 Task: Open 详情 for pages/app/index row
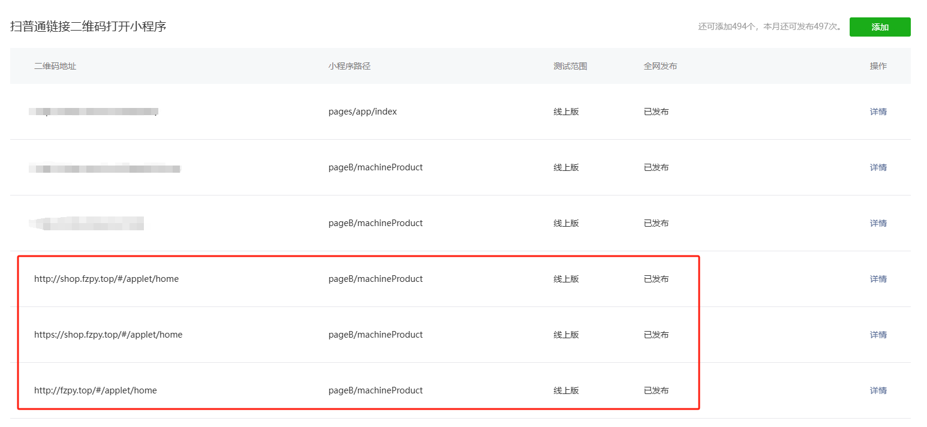[878, 112]
